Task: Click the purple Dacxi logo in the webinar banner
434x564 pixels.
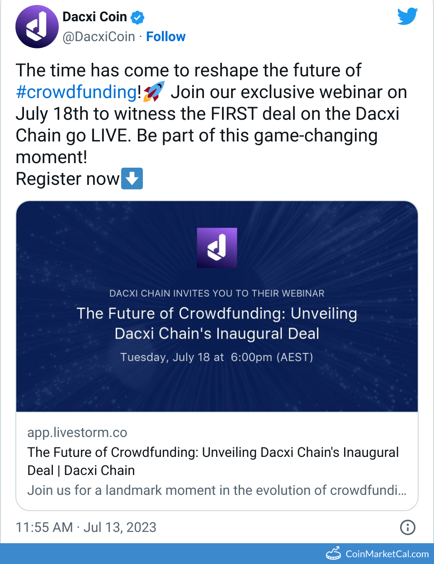Action: point(217,248)
